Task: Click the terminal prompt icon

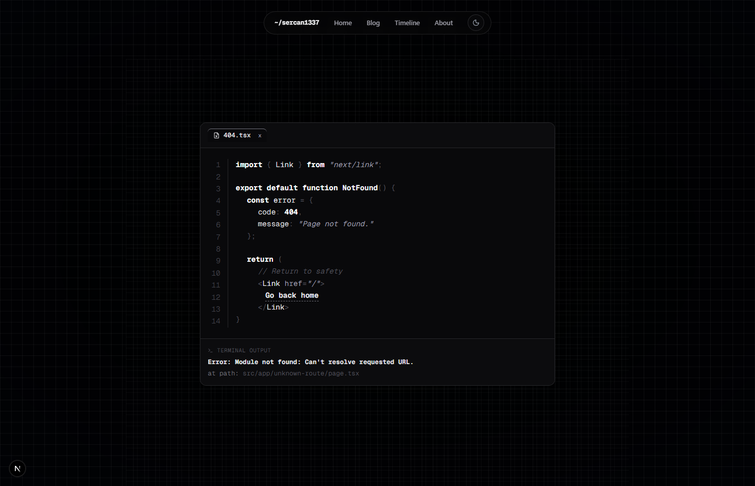Action: pyautogui.click(x=210, y=351)
